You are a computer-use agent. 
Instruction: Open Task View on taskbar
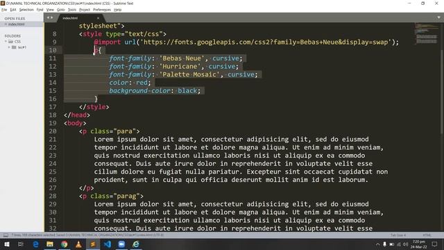coord(20,244)
